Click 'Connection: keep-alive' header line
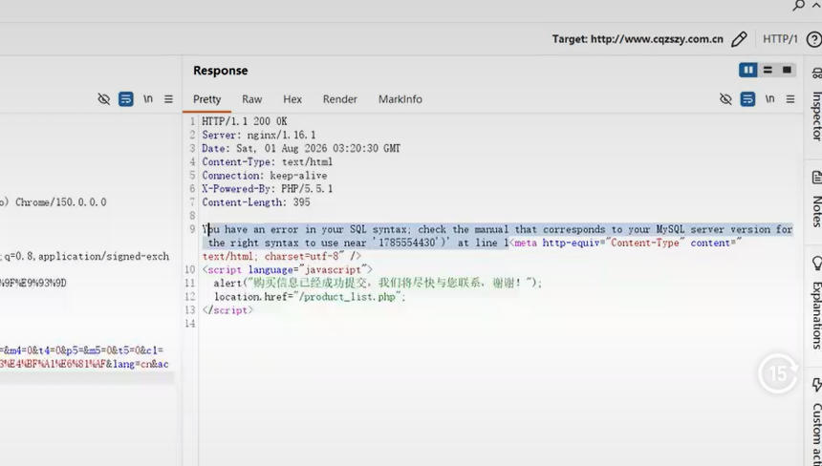 (265, 176)
